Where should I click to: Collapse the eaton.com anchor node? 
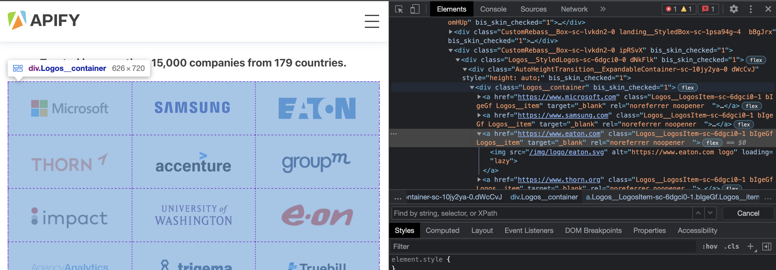click(x=479, y=134)
